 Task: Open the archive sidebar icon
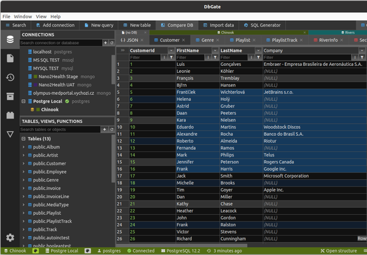pyautogui.click(x=10, y=96)
